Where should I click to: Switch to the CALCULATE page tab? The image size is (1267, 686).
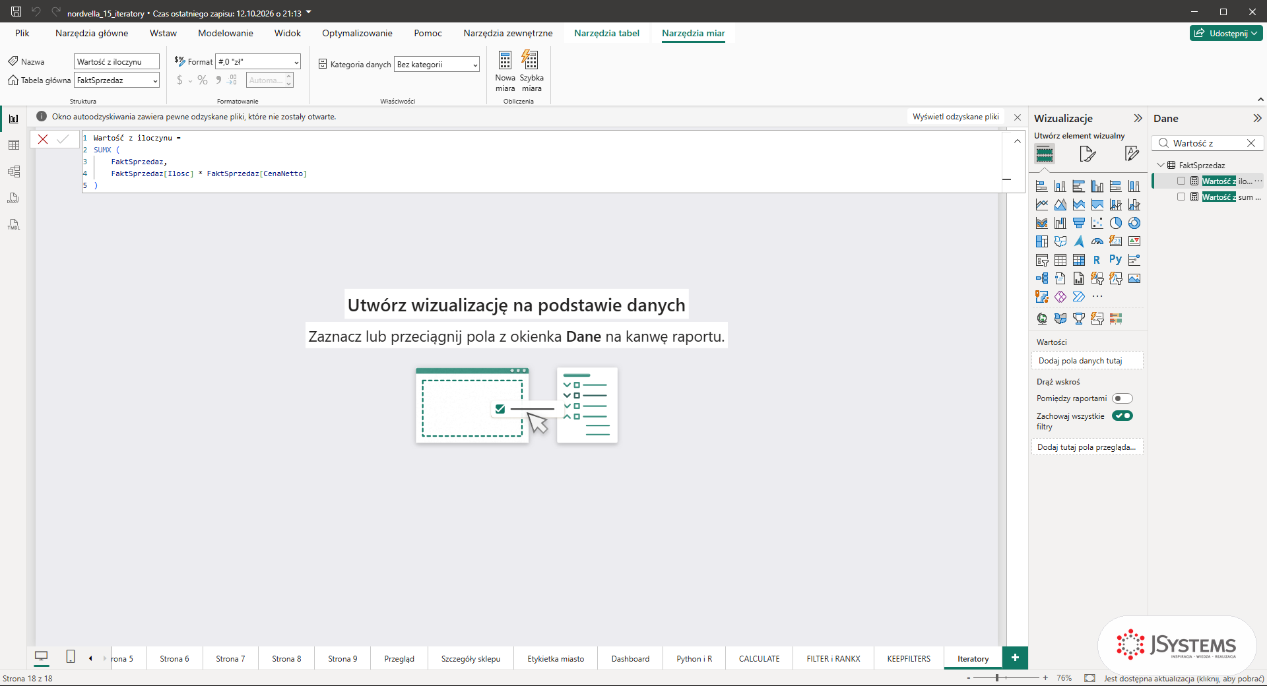(x=759, y=658)
